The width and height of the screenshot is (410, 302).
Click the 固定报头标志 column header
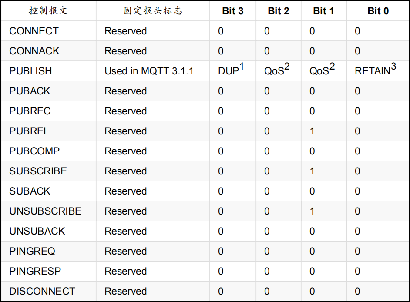[152, 11]
